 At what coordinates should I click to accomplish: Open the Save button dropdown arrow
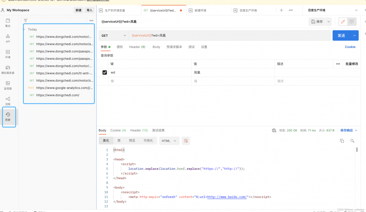click(329, 21)
